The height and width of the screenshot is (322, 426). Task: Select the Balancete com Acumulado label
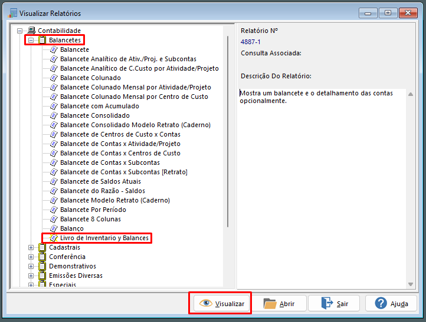100,106
